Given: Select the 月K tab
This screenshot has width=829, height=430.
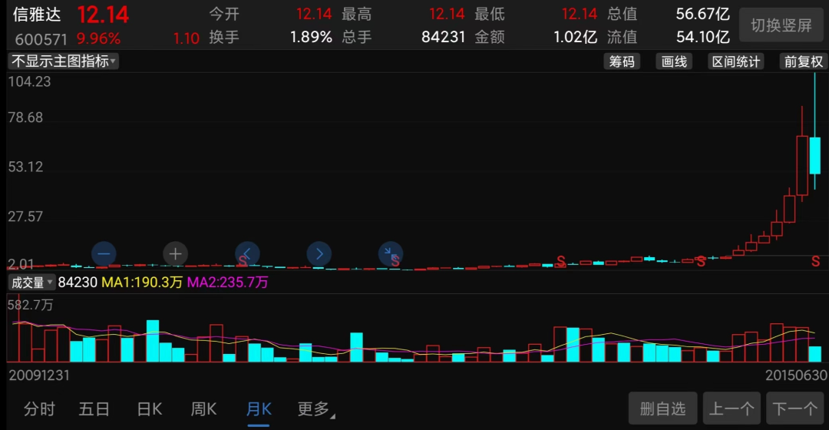Looking at the screenshot, I should (259, 408).
